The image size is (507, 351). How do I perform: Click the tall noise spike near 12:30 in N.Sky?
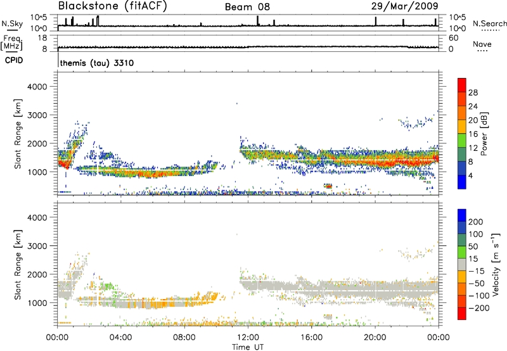[258, 20]
